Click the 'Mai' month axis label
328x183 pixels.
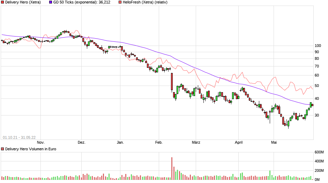click(x=274, y=143)
